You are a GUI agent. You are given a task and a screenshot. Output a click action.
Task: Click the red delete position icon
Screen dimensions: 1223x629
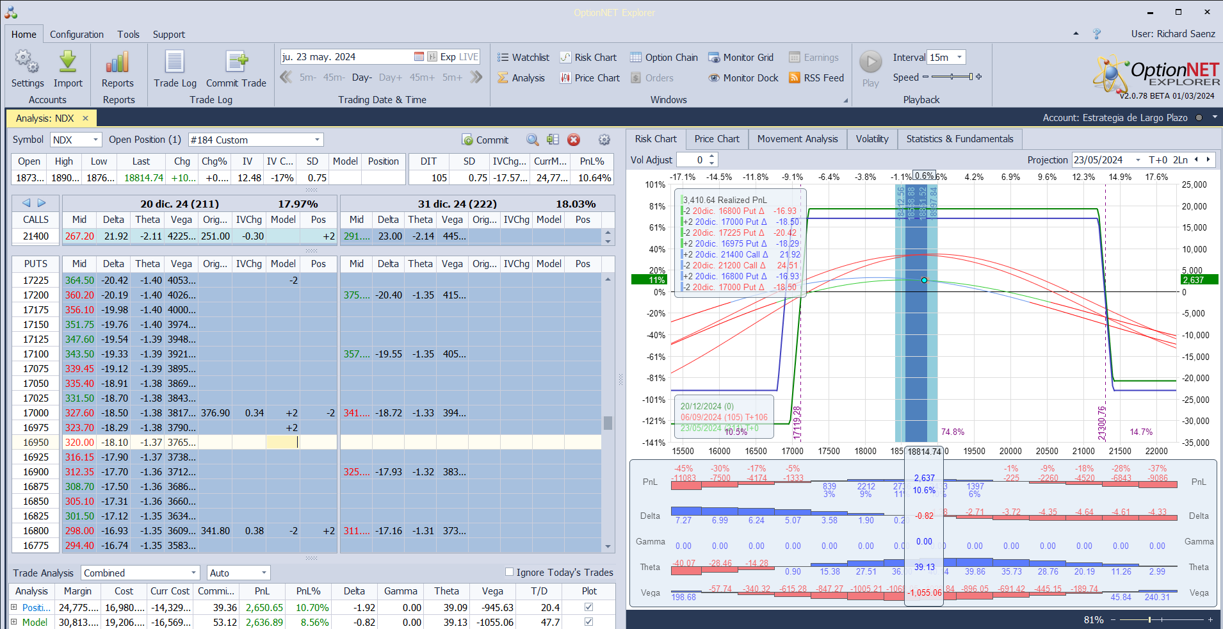[x=574, y=140]
